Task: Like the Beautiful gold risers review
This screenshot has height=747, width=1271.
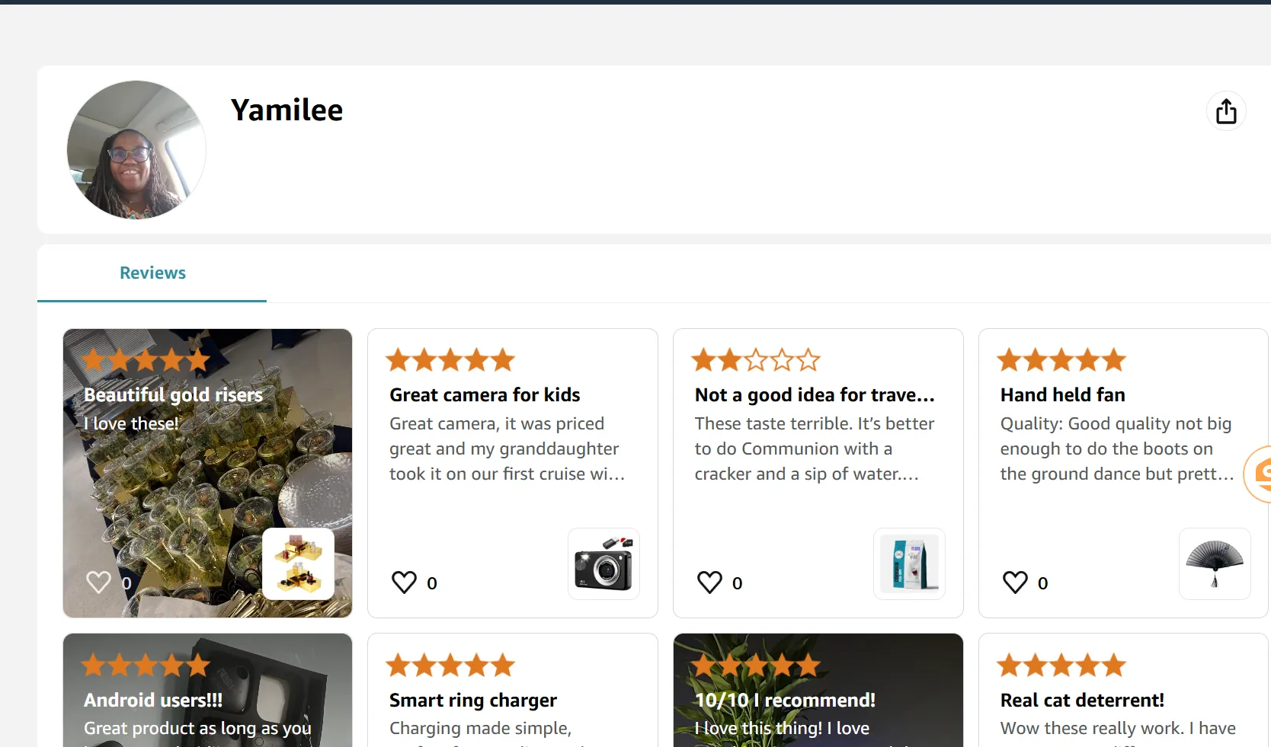Action: coord(99,582)
